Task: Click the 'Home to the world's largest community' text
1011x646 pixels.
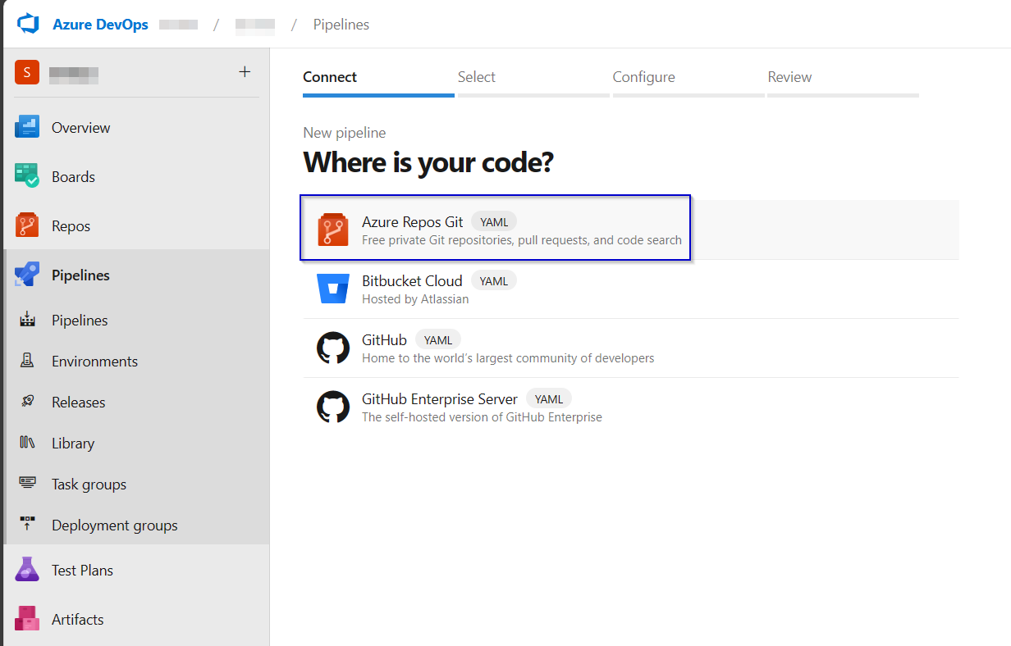Action: (x=508, y=358)
